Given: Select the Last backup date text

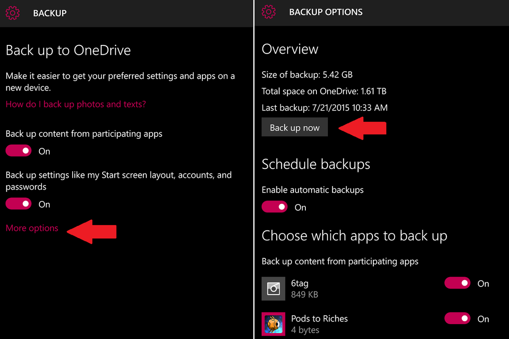Looking at the screenshot, I should tap(324, 108).
